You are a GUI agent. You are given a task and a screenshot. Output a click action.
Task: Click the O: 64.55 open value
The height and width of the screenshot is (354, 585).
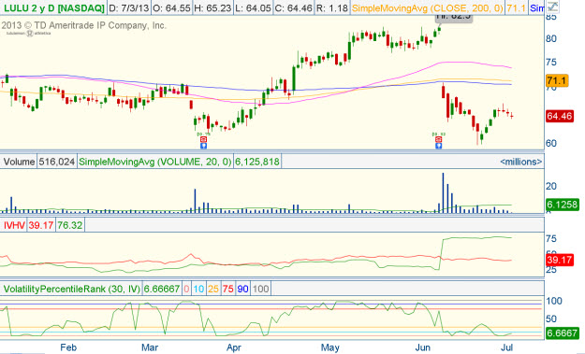[171, 7]
